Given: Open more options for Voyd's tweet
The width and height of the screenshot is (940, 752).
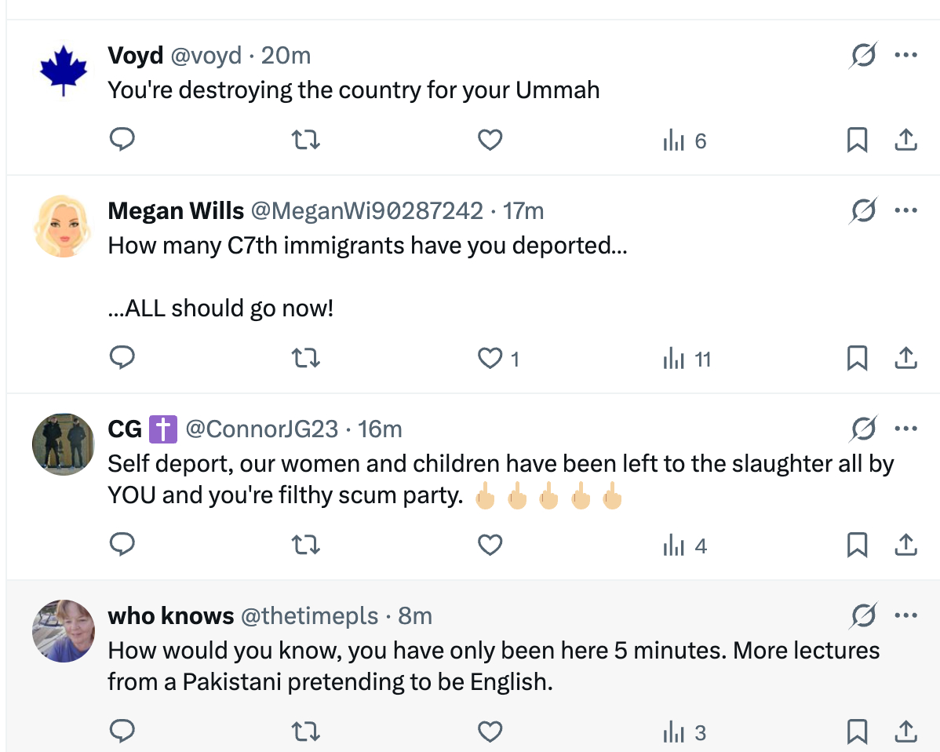Looking at the screenshot, I should click(905, 56).
